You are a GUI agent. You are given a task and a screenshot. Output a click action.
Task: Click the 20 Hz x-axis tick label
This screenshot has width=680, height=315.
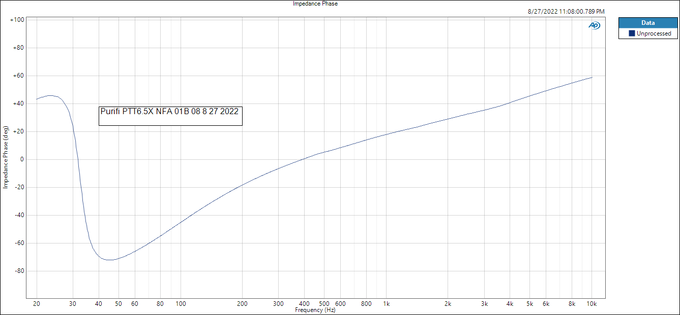(37, 304)
